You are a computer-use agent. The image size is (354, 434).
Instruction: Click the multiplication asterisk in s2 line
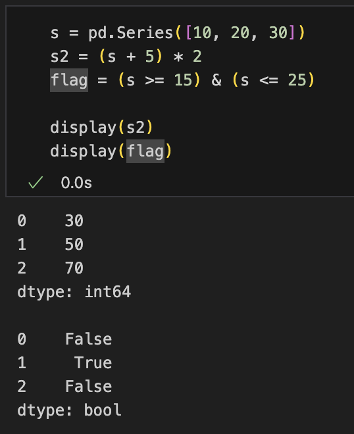pyautogui.click(x=178, y=57)
